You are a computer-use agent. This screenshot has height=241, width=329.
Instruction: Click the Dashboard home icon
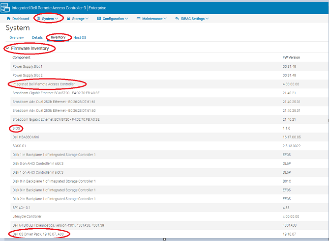8,19
